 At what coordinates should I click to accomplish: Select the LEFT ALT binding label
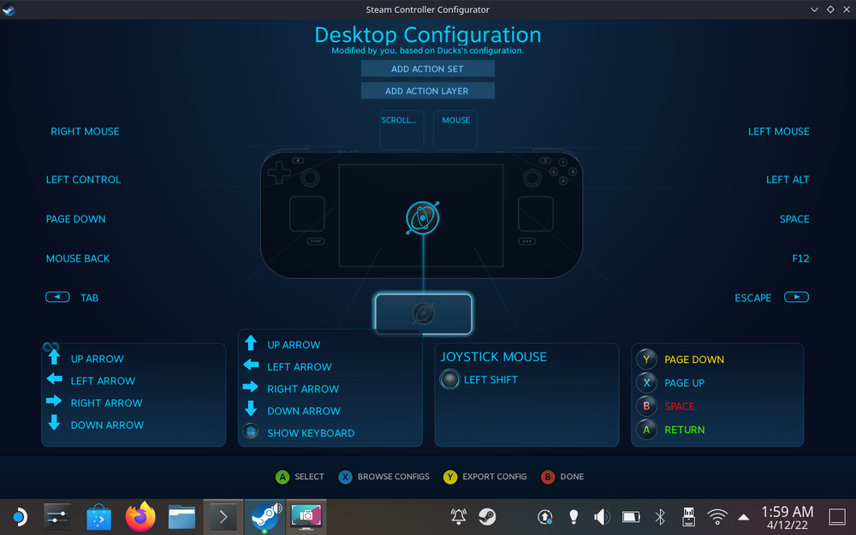[788, 180]
